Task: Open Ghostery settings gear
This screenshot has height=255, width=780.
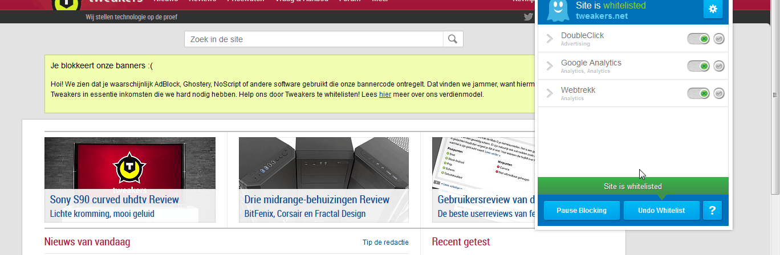Action: (x=713, y=9)
